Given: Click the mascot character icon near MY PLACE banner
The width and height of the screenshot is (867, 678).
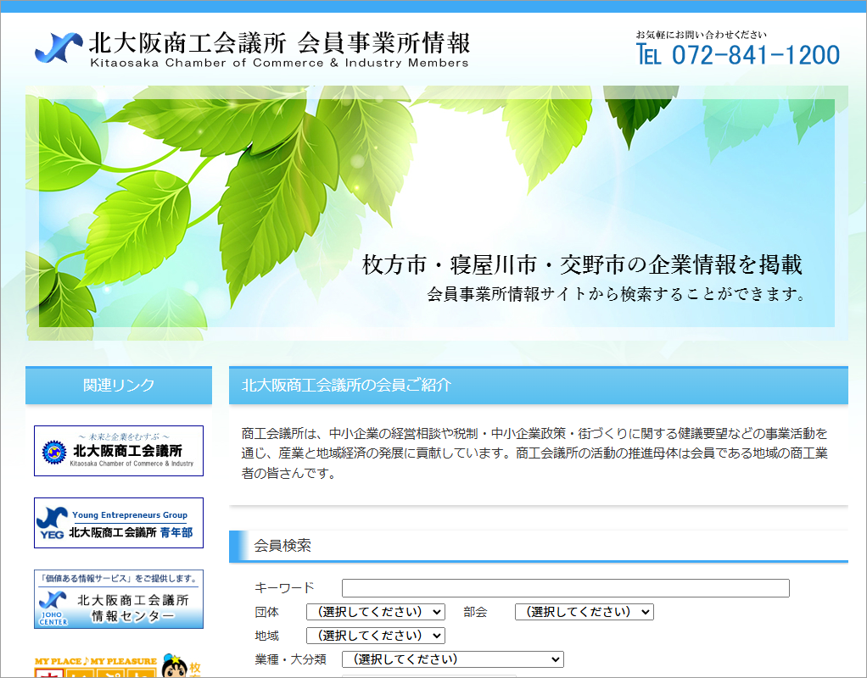Looking at the screenshot, I should tap(175, 666).
